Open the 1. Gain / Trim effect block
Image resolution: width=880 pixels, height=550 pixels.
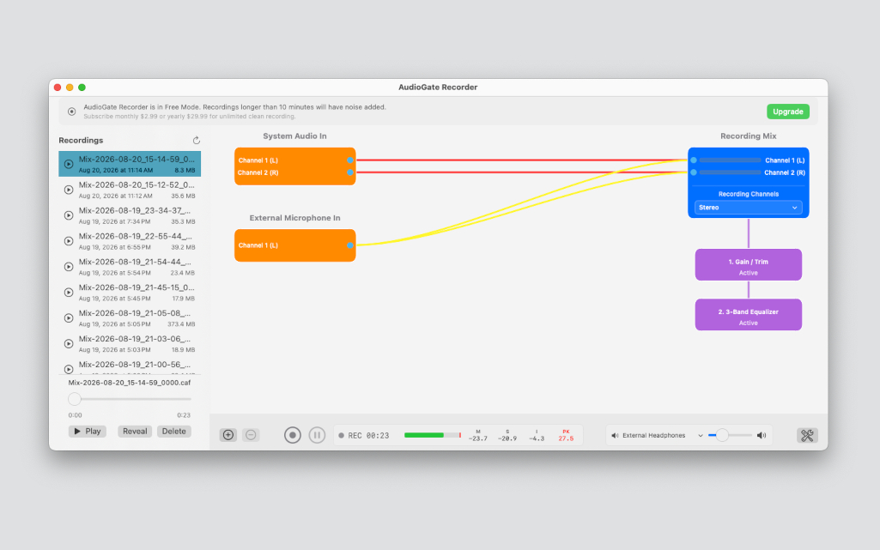click(x=748, y=264)
